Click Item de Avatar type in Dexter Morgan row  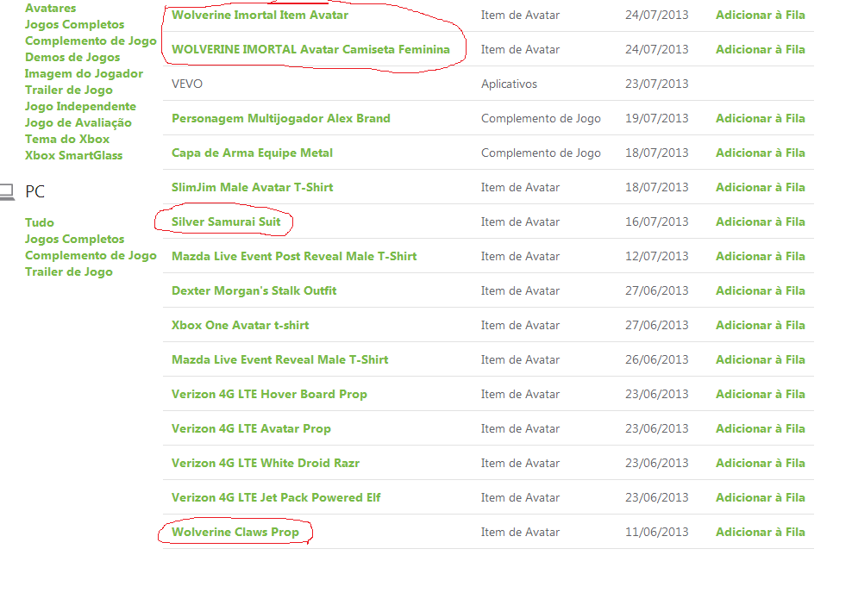pos(520,290)
